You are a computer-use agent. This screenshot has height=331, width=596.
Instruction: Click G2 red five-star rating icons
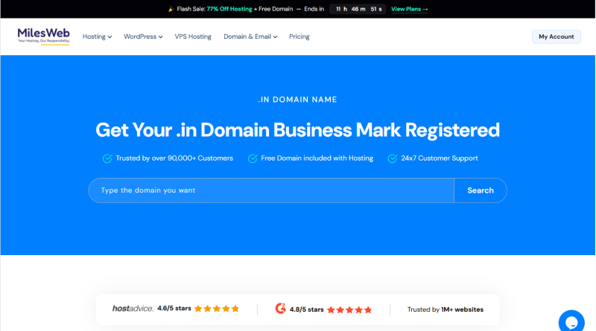click(349, 309)
